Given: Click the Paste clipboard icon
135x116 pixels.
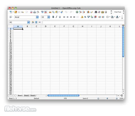Looking at the screenshot, I should tap(57, 12).
